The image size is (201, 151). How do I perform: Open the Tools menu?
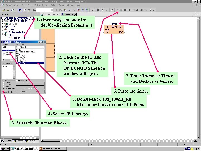coord(30,5)
